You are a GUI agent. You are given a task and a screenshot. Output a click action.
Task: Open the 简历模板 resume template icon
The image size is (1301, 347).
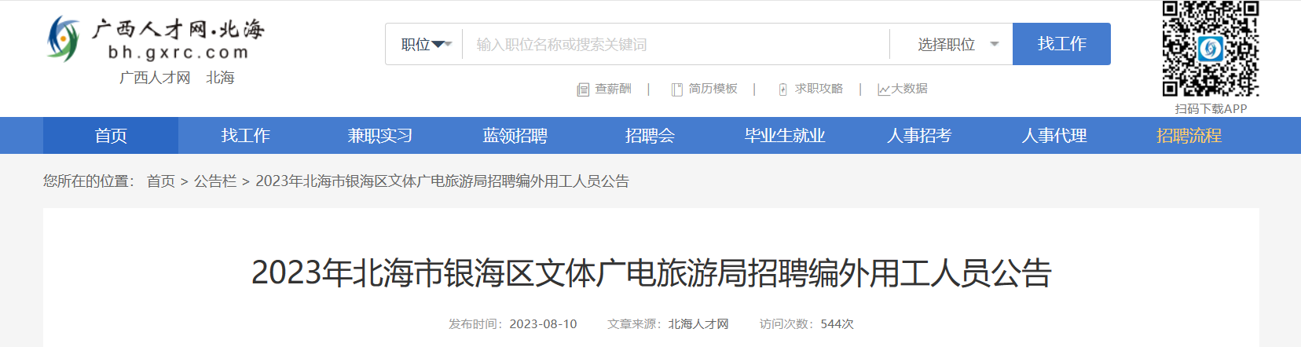tap(676, 89)
